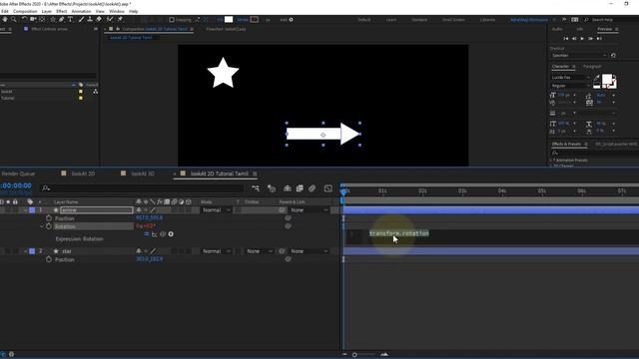Open the Window menu
Viewport: 639px width, 359px height.
[x=117, y=11]
